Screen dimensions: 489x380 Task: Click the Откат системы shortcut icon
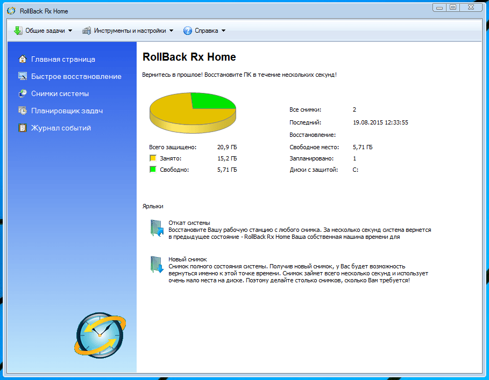[x=156, y=228]
